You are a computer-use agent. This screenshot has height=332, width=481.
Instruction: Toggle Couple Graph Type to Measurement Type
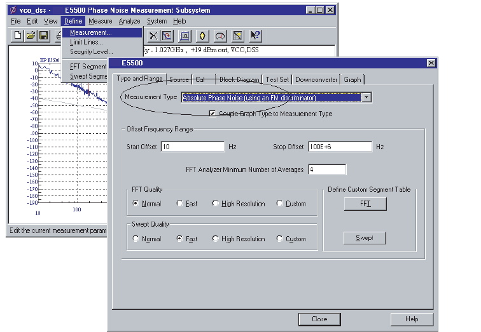coord(213,114)
